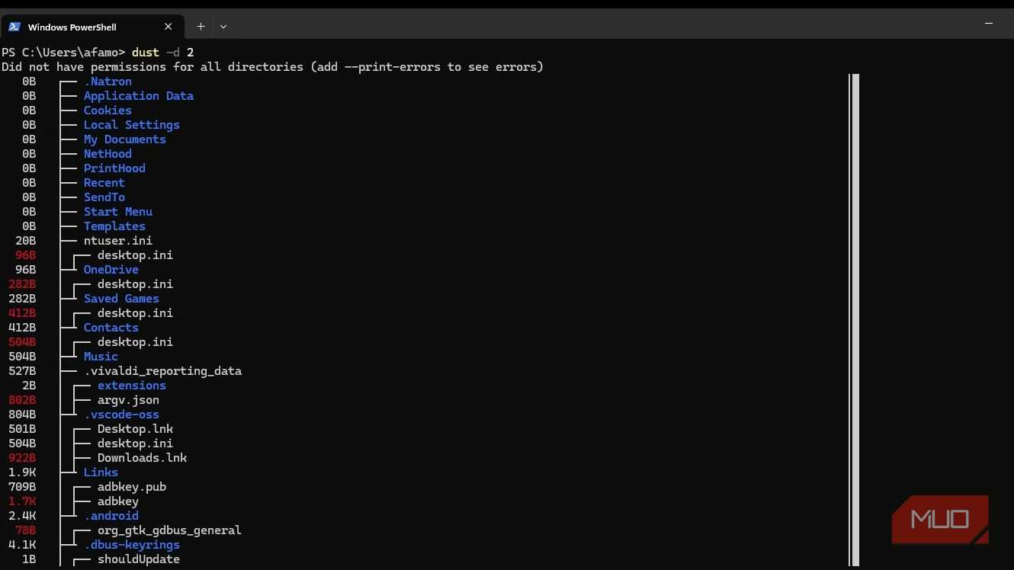Click the 709B size value
The height and width of the screenshot is (570, 1014).
22,487
